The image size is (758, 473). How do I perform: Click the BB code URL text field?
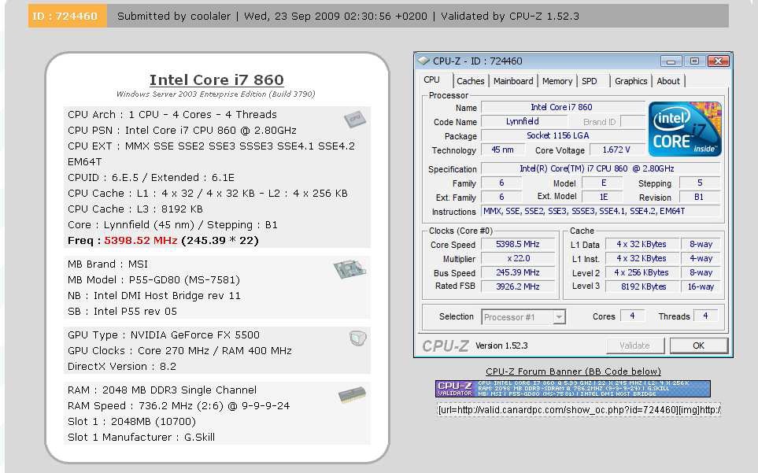(x=579, y=410)
